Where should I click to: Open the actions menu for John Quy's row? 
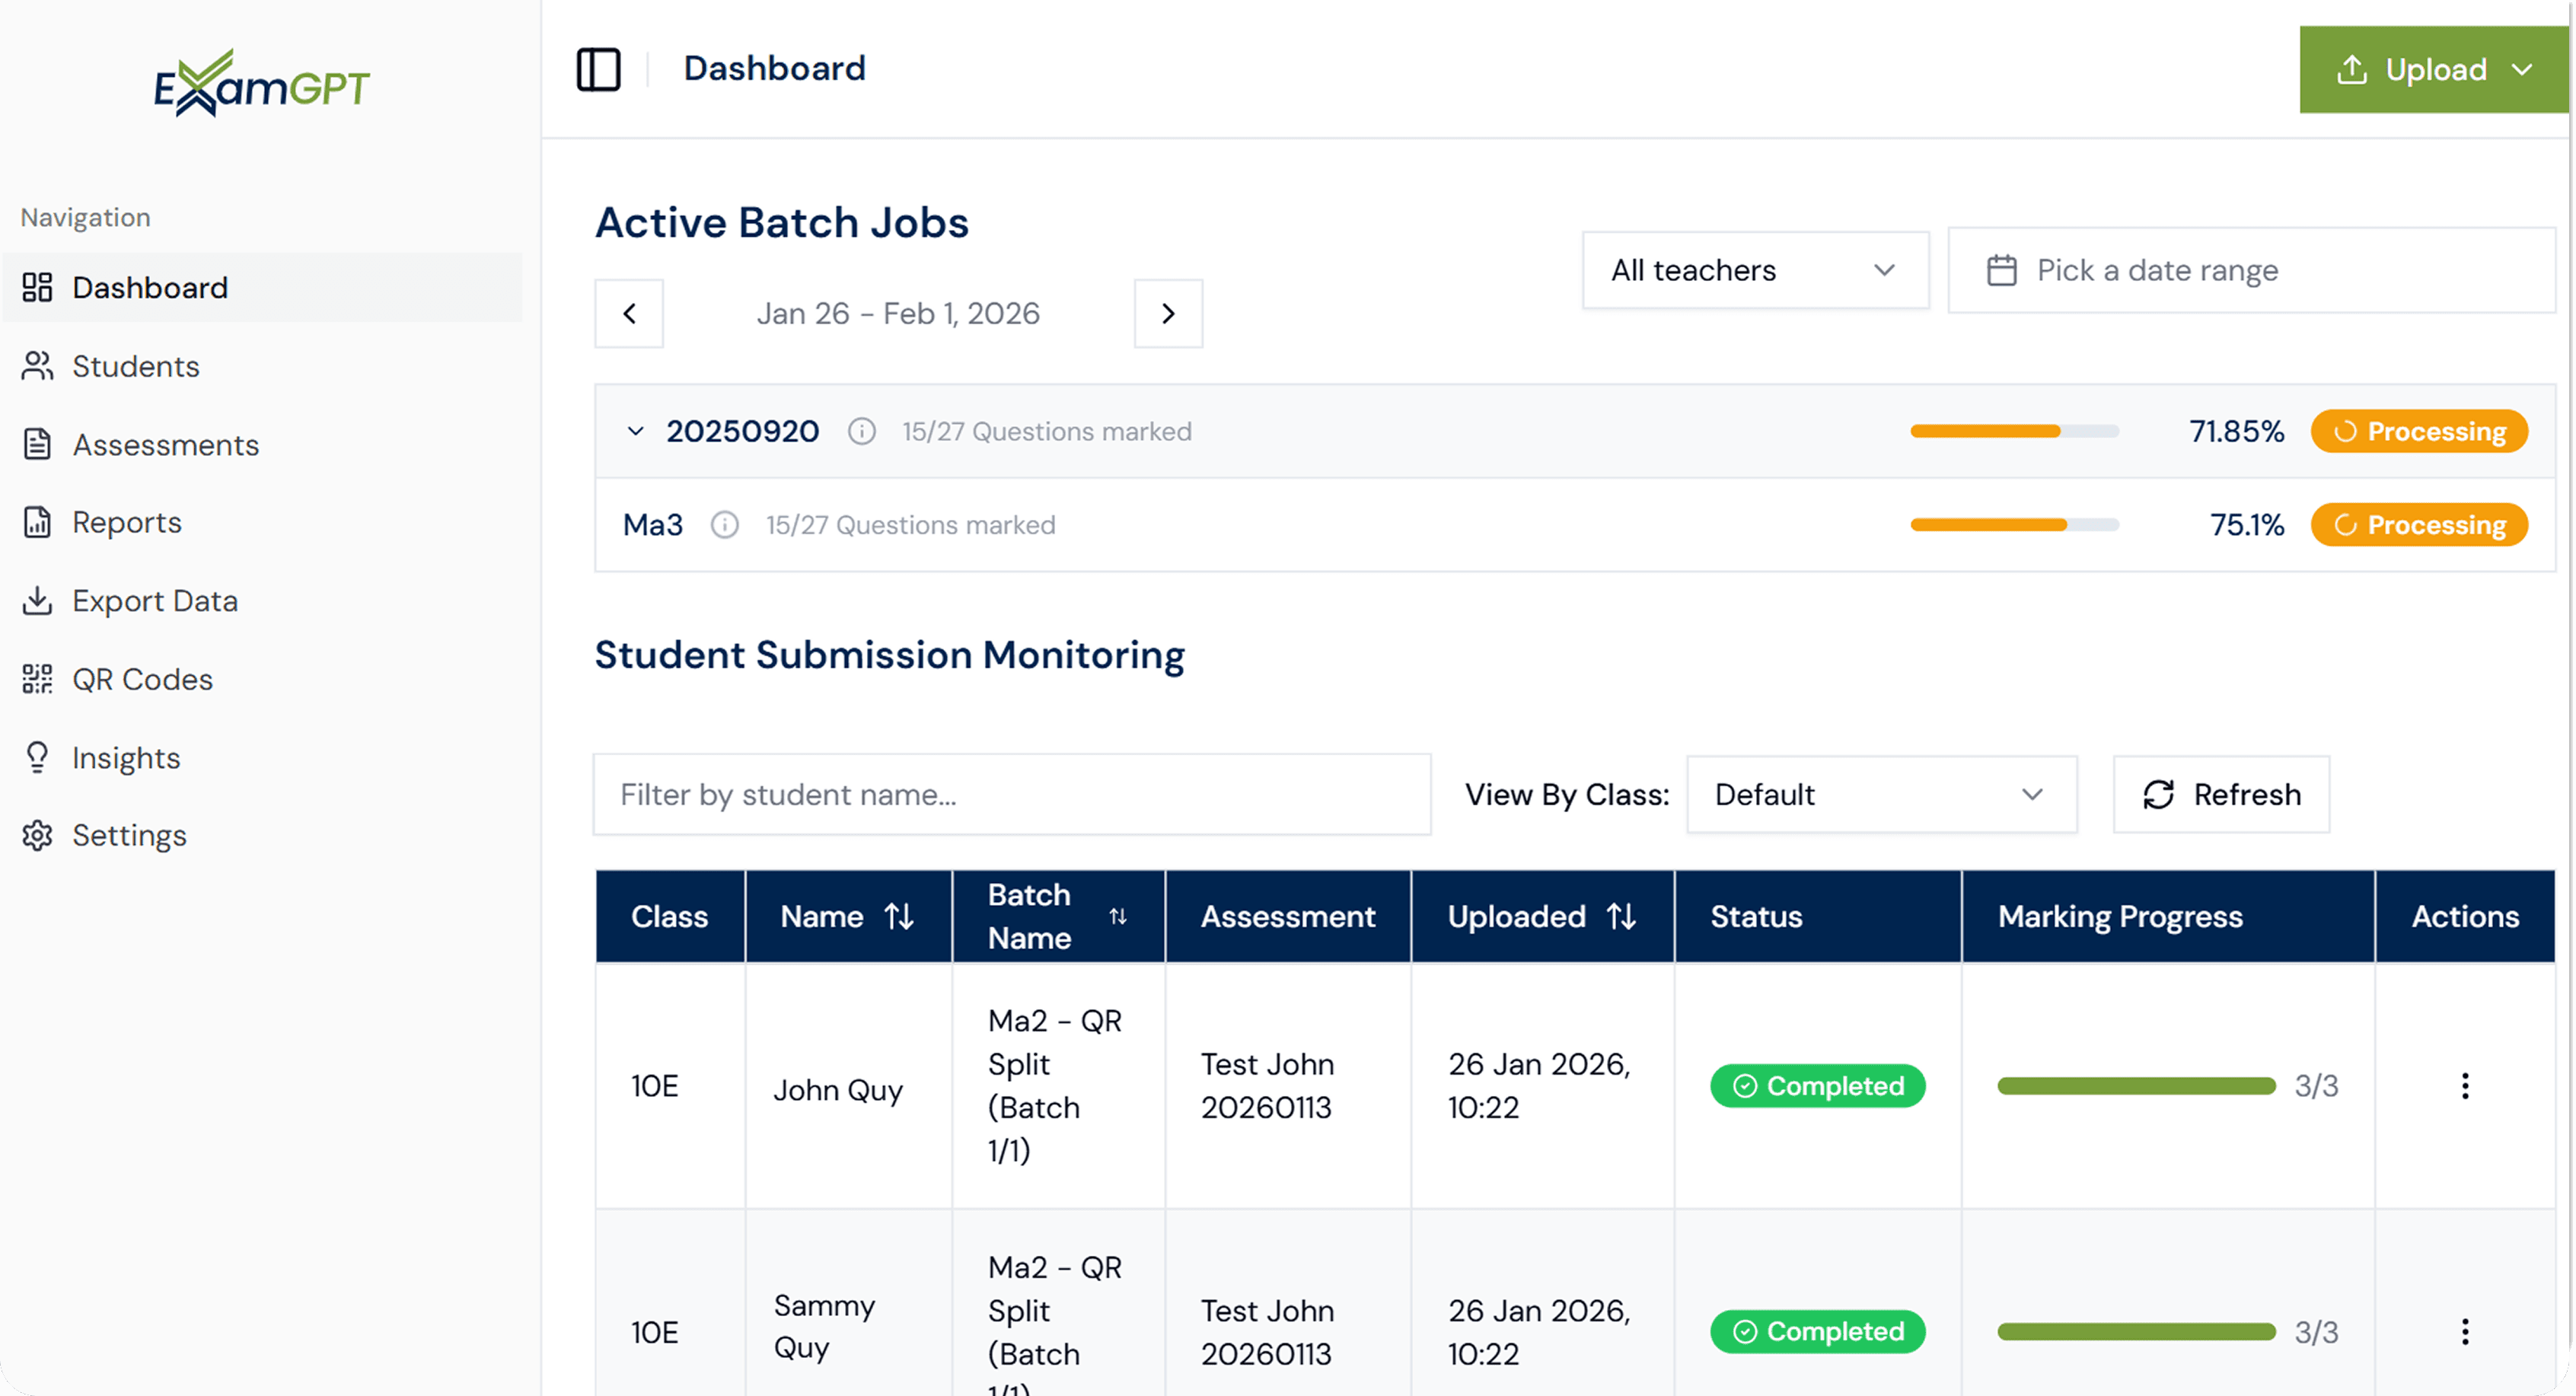(x=2466, y=1086)
